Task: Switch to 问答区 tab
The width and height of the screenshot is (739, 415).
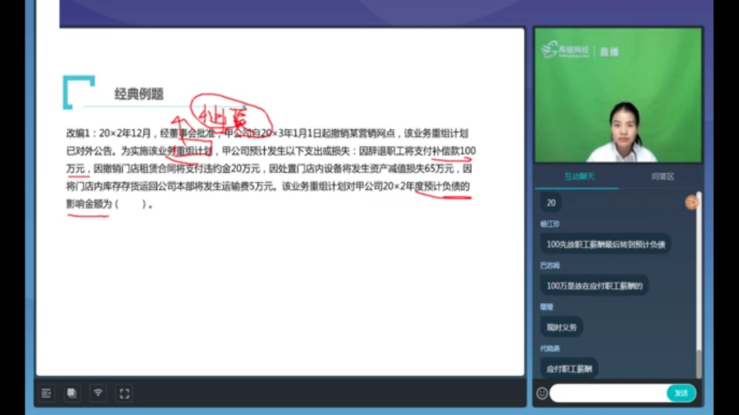Action: (663, 177)
